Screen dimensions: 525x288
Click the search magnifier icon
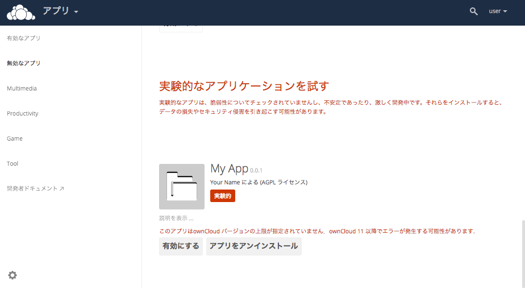[473, 11]
